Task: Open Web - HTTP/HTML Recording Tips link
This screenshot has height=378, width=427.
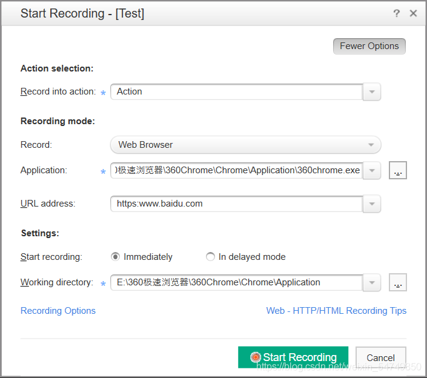Action: click(336, 311)
